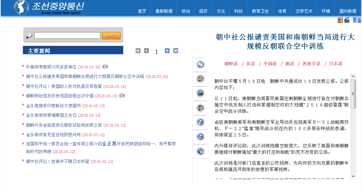Switch article language to 中国语

tap(270, 64)
